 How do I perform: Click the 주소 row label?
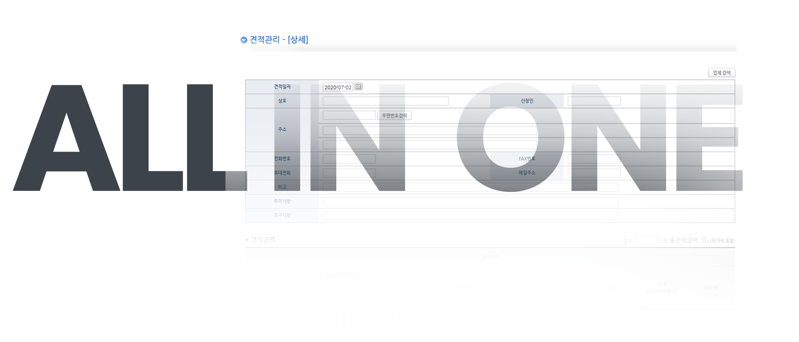click(x=283, y=130)
